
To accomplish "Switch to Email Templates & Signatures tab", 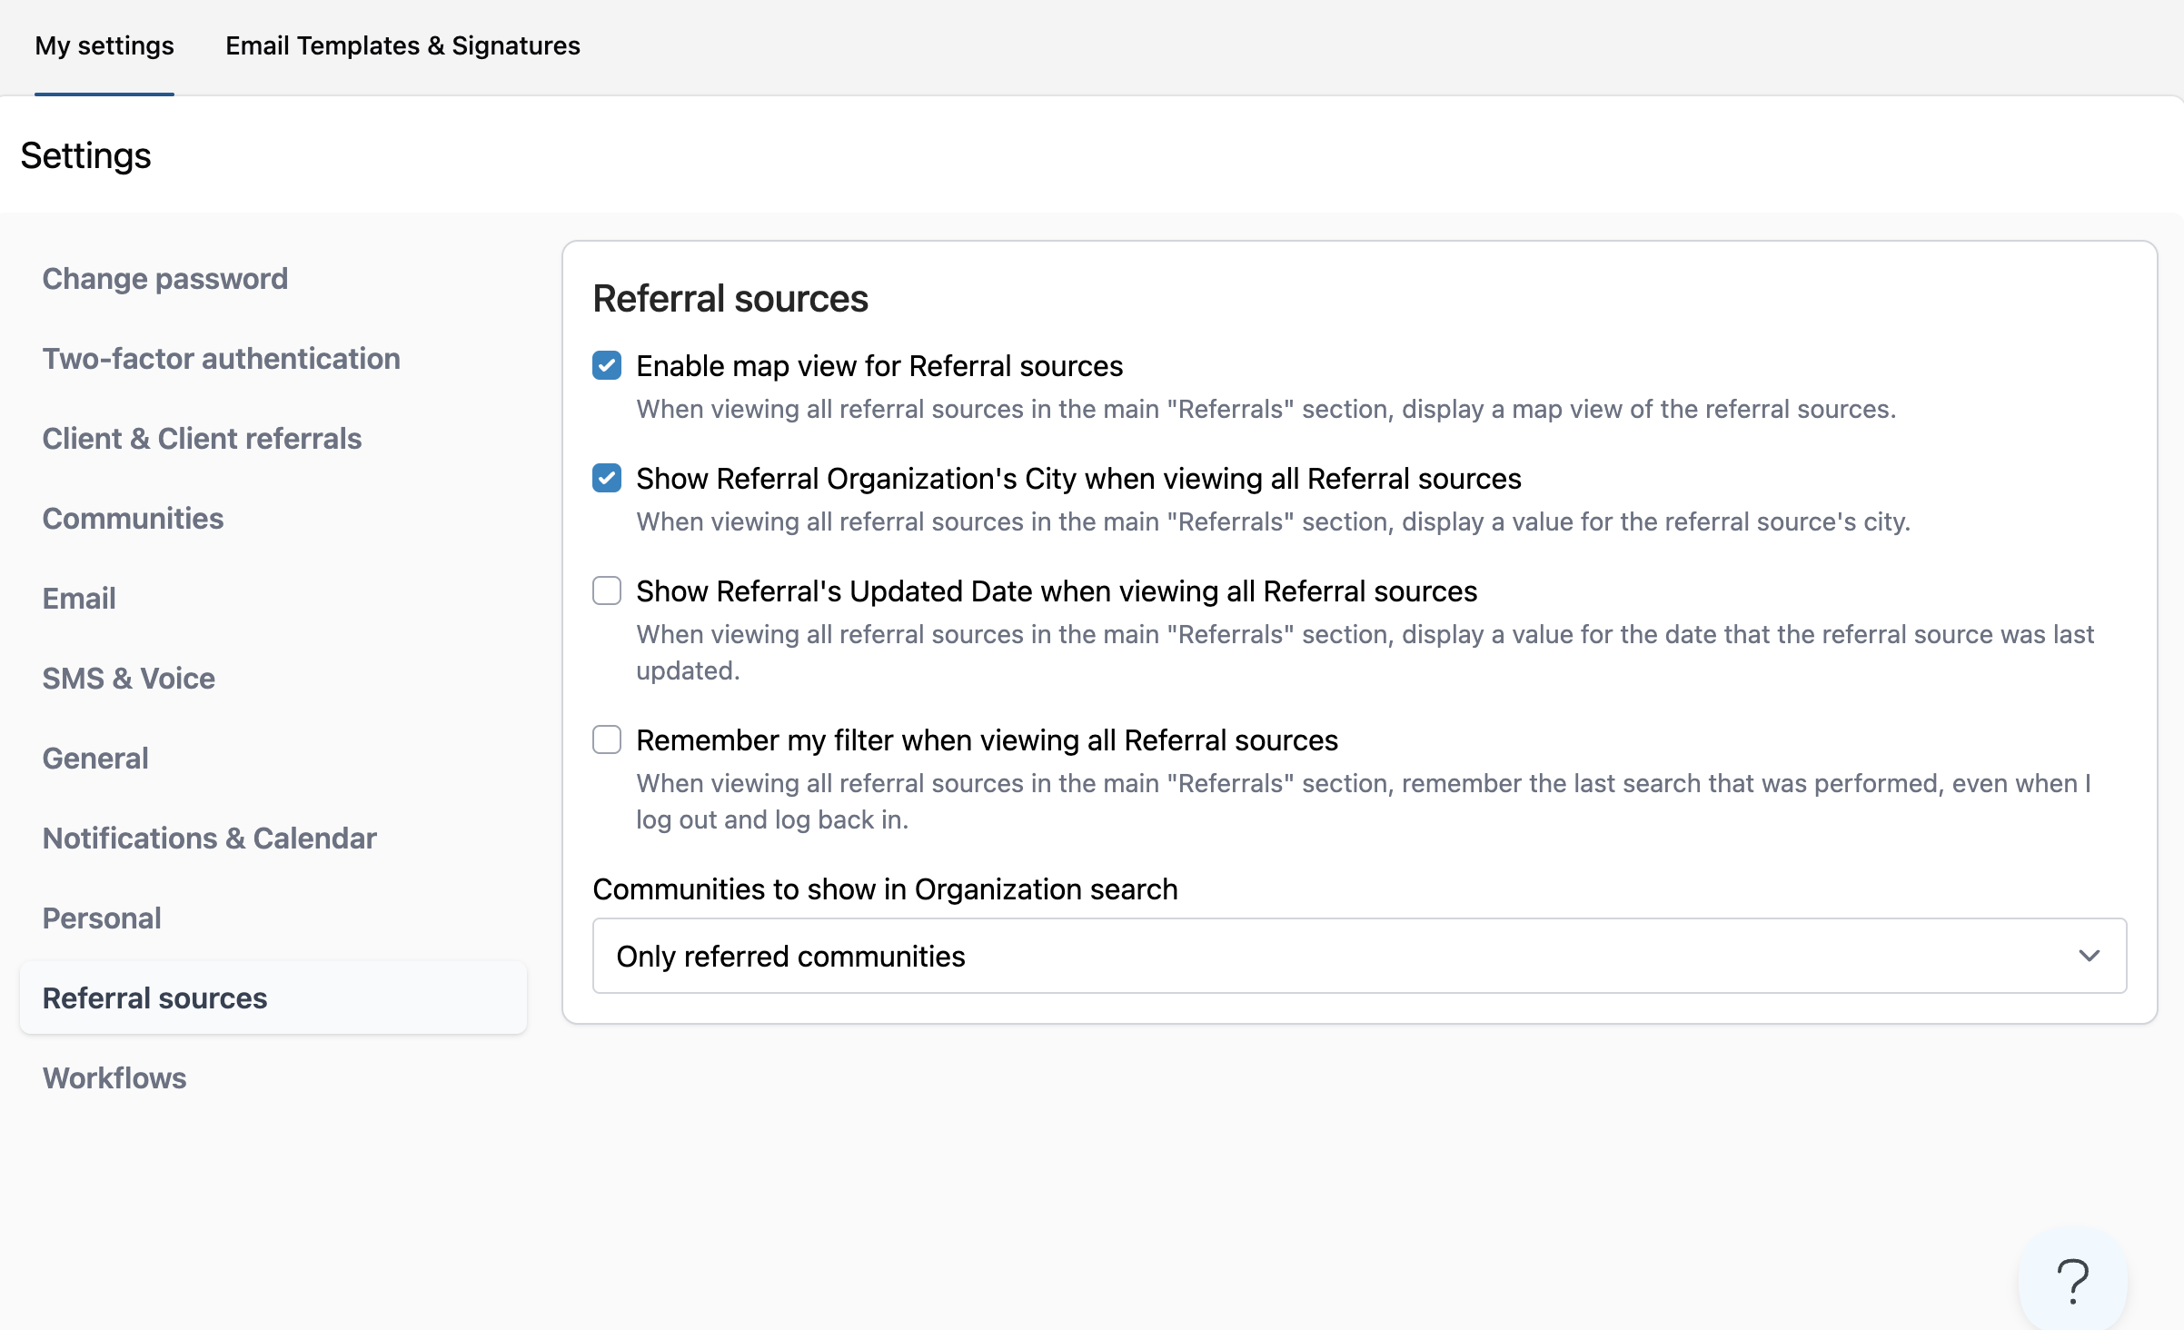I will coord(402,45).
